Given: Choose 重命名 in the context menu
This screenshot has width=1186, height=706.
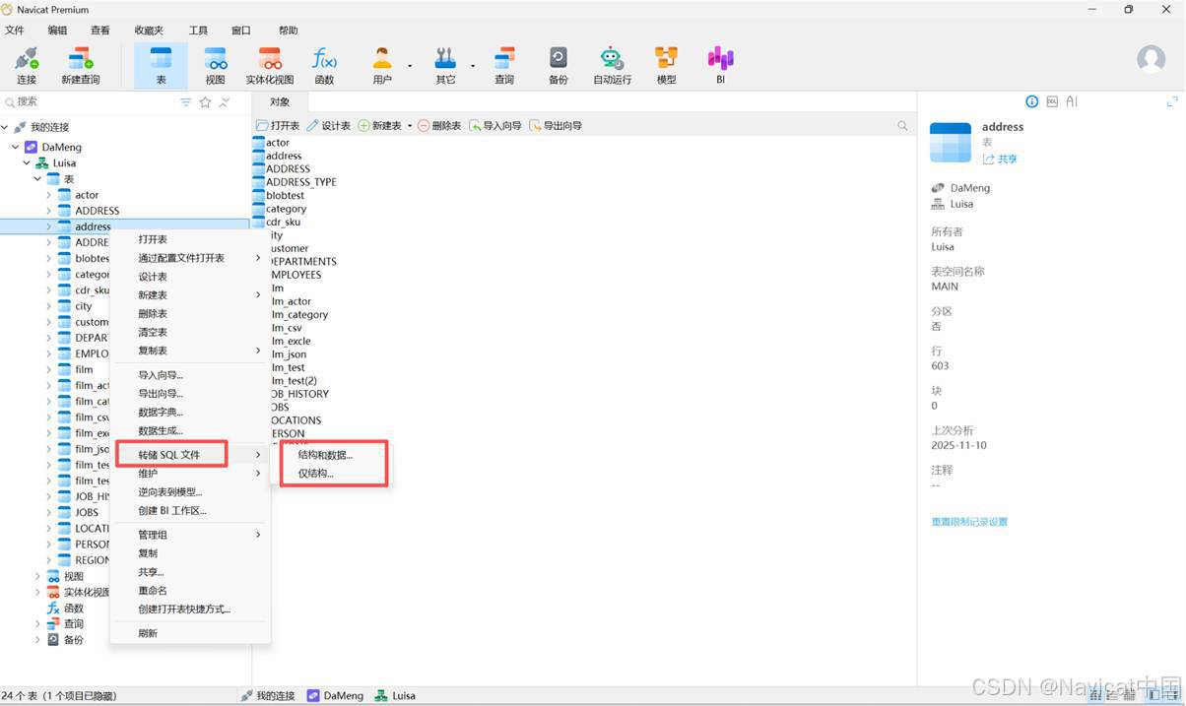Looking at the screenshot, I should 153,591.
